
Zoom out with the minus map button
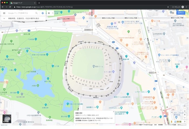tap(185, 118)
